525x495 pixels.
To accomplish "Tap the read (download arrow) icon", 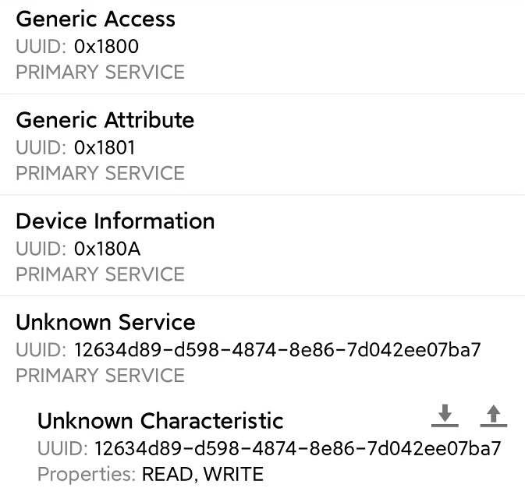I will pos(445,416).
